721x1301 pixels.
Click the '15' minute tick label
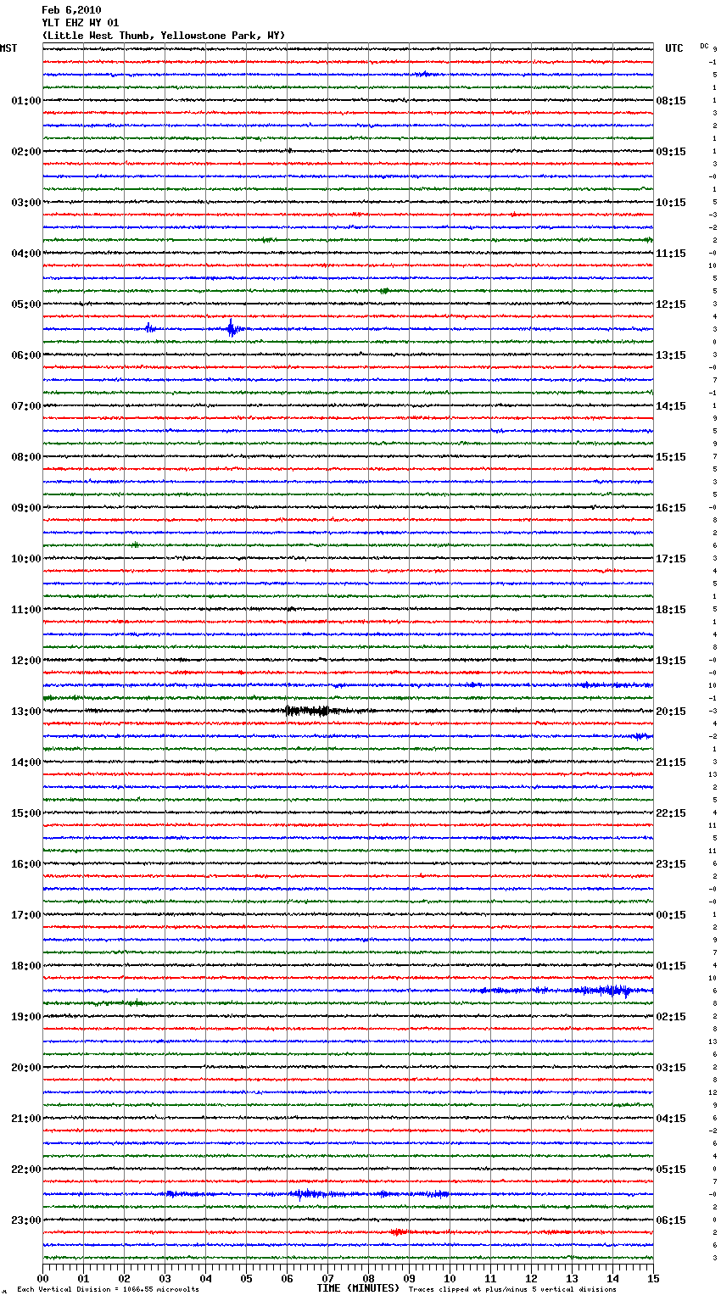click(x=653, y=1278)
